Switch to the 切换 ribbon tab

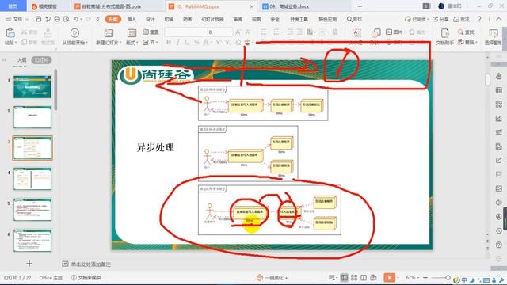pos(169,19)
